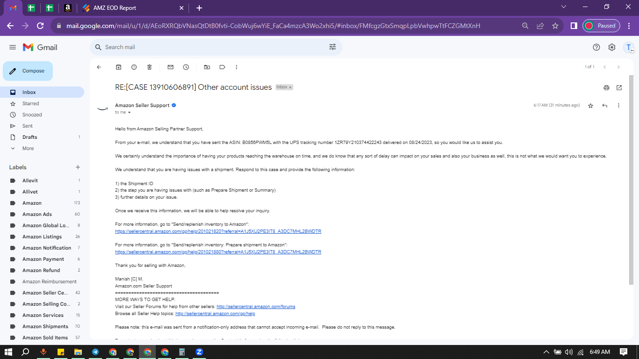Open Telegram from the taskbar
Viewport: 639px width, 359px height.
coord(95,352)
